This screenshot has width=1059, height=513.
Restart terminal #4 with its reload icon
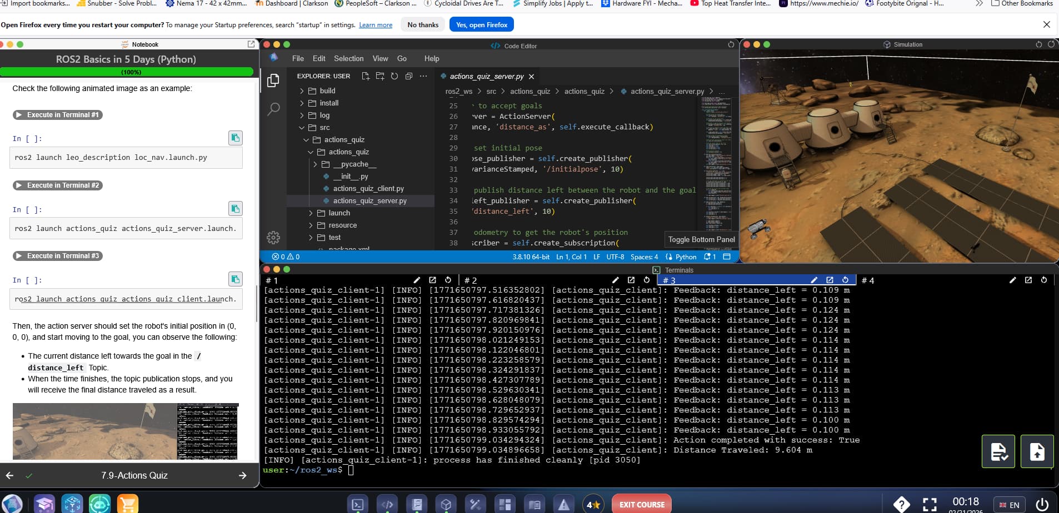coord(1044,280)
